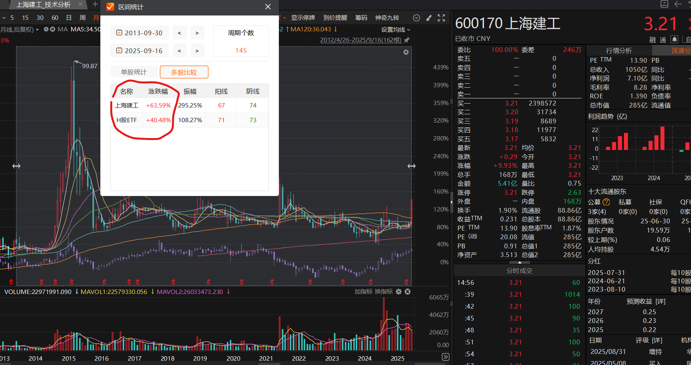Open 到价提醒 price alert

click(335, 17)
